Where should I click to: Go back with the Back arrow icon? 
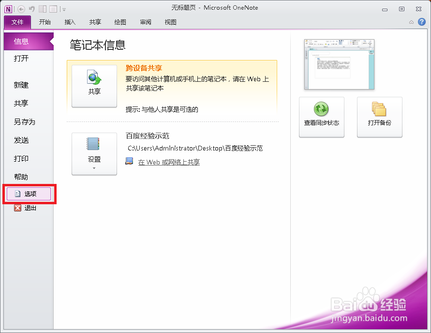21,9
